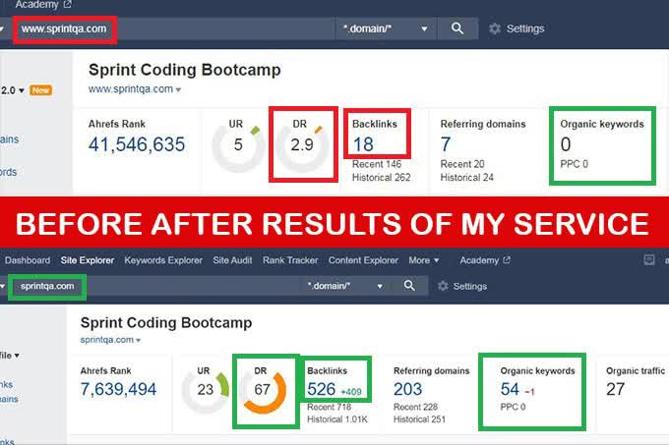Click Organic keywords value 0
669x445 pixels.
point(566,144)
